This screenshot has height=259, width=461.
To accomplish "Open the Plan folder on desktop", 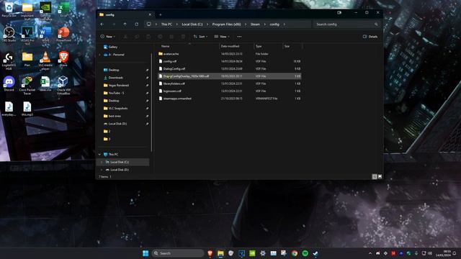I will click(x=27, y=59).
